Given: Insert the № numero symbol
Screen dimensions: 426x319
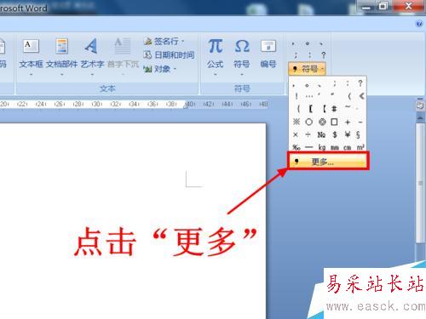Looking at the screenshot, I should (321, 134).
